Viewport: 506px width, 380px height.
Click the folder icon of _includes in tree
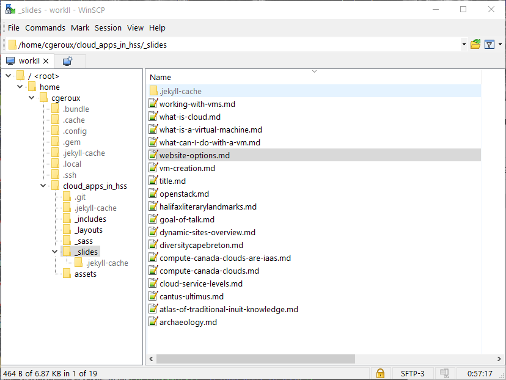67,219
